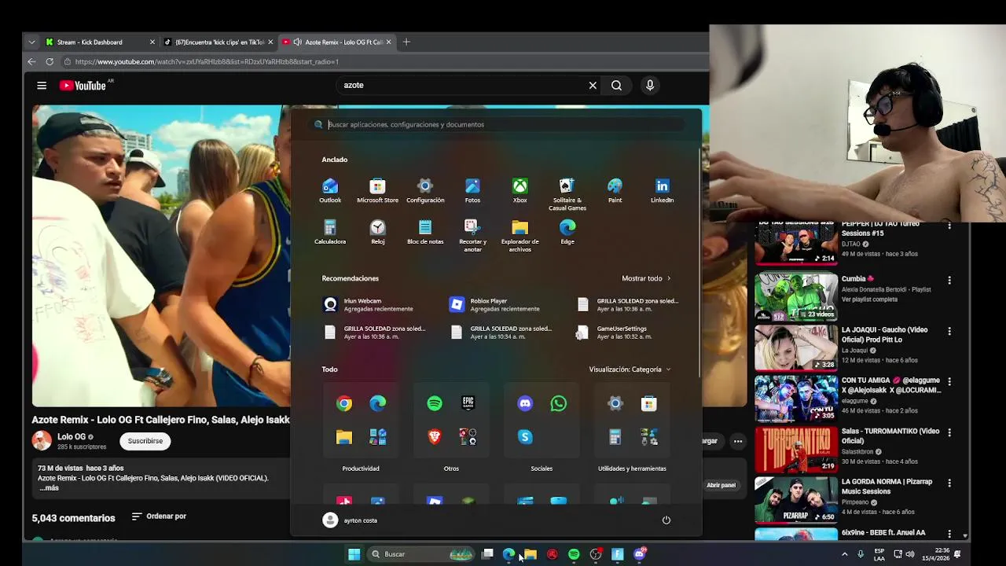
Task: Open a new browser tab
Action: pos(406,42)
